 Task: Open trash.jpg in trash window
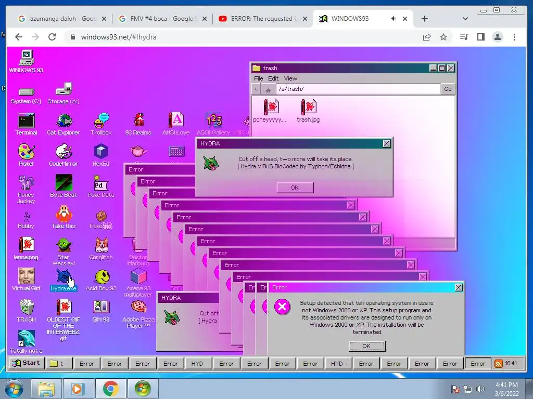coord(308,110)
